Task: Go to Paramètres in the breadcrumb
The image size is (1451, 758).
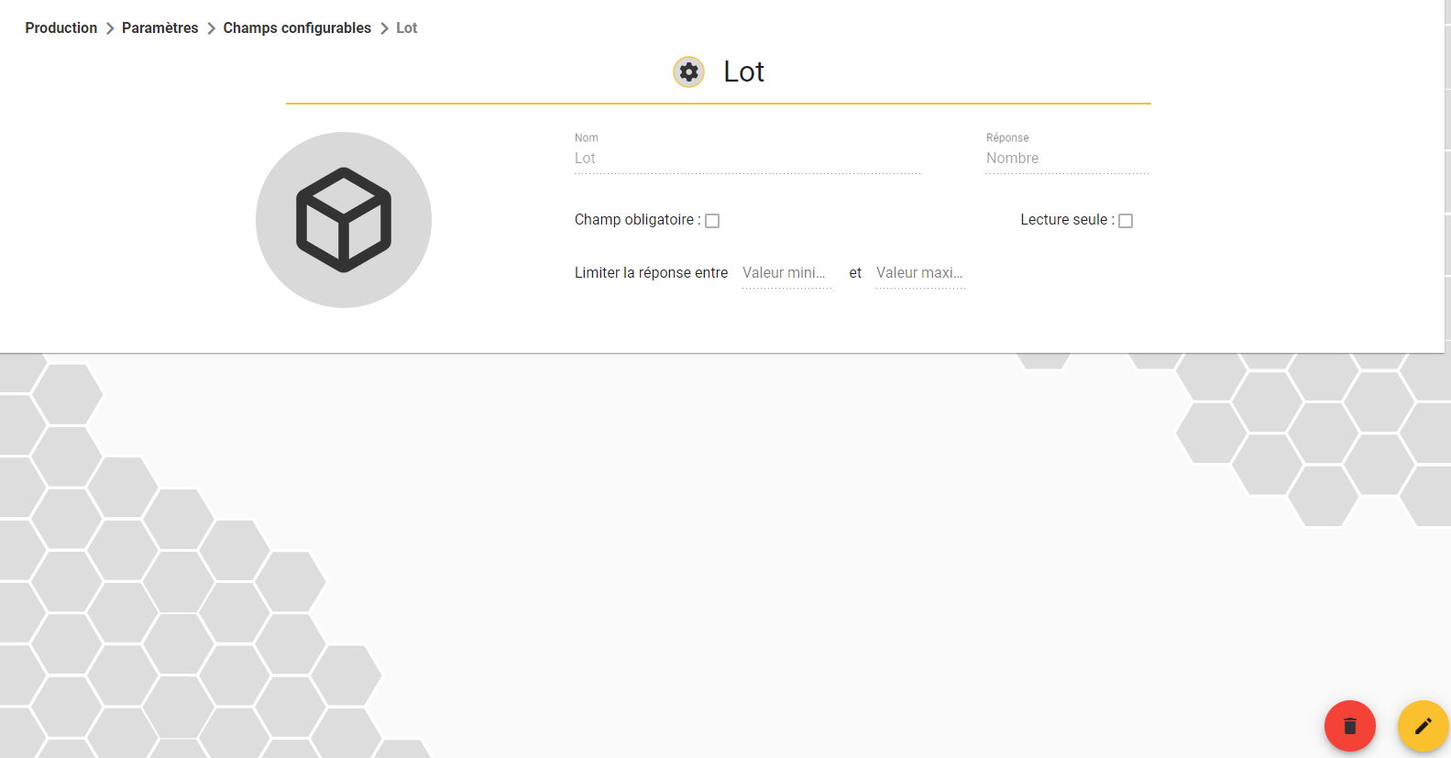Action: click(160, 28)
